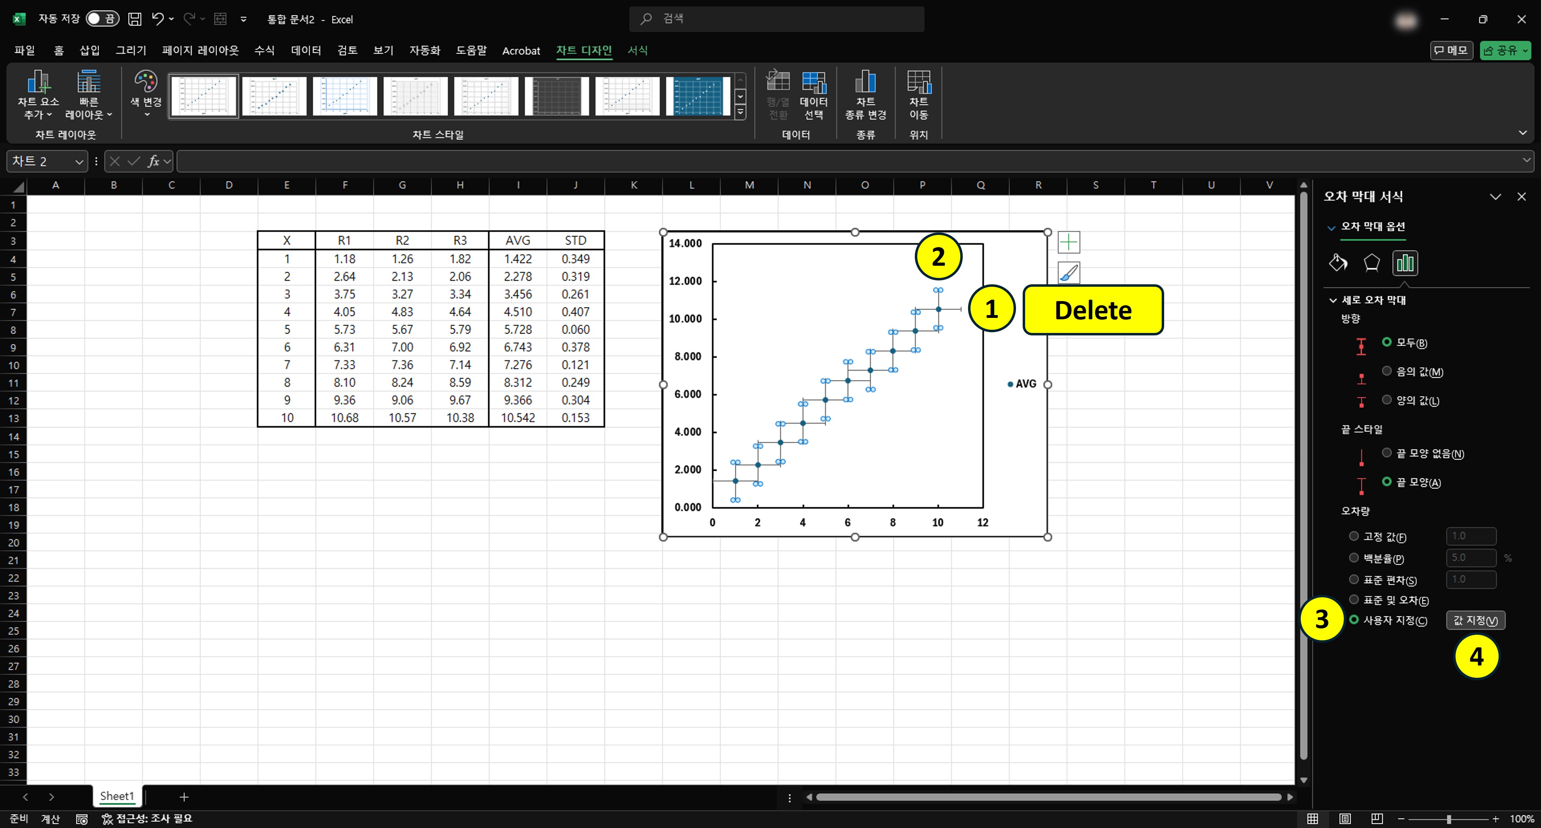1541x828 pixels.
Task: Select the 끝 모양 없음(N) end style option
Action: point(1387,453)
